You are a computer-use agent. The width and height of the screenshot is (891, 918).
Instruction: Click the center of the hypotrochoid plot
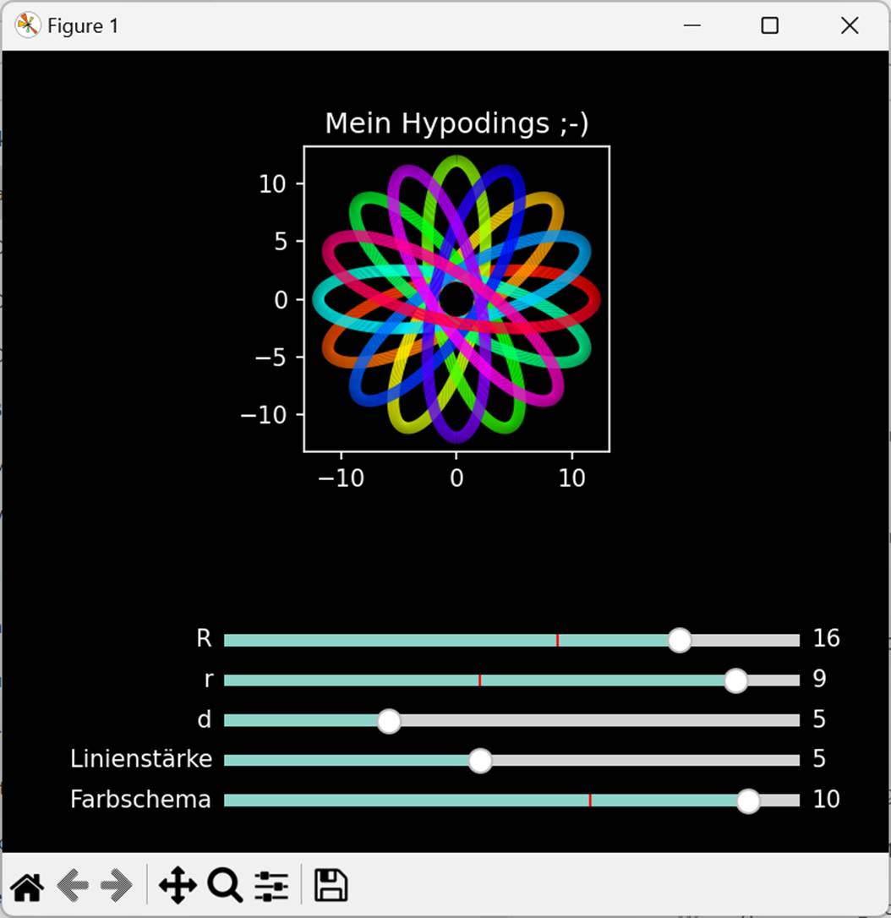click(x=456, y=299)
